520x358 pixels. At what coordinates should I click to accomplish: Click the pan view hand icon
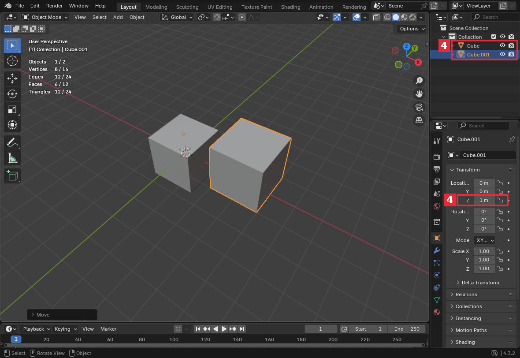(419, 94)
